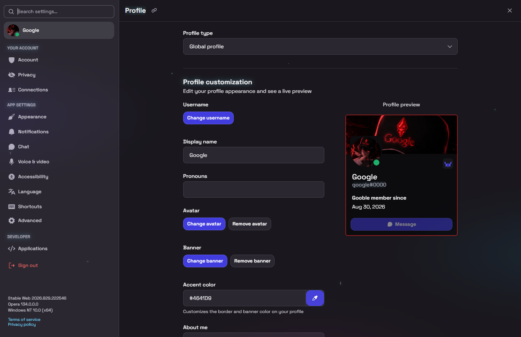
Task: Open Language settings
Action: pyautogui.click(x=59, y=192)
